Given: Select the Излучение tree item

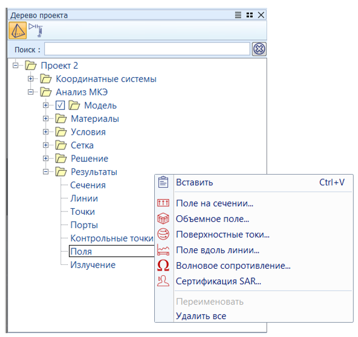Looking at the screenshot, I should (x=93, y=265).
